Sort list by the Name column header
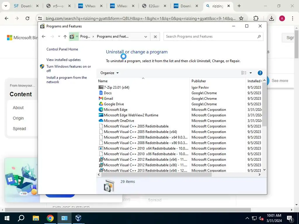 coord(143,81)
